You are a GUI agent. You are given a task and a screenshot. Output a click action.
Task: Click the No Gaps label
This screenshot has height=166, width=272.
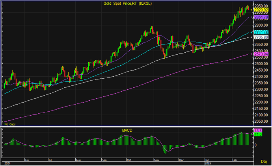[9, 124]
